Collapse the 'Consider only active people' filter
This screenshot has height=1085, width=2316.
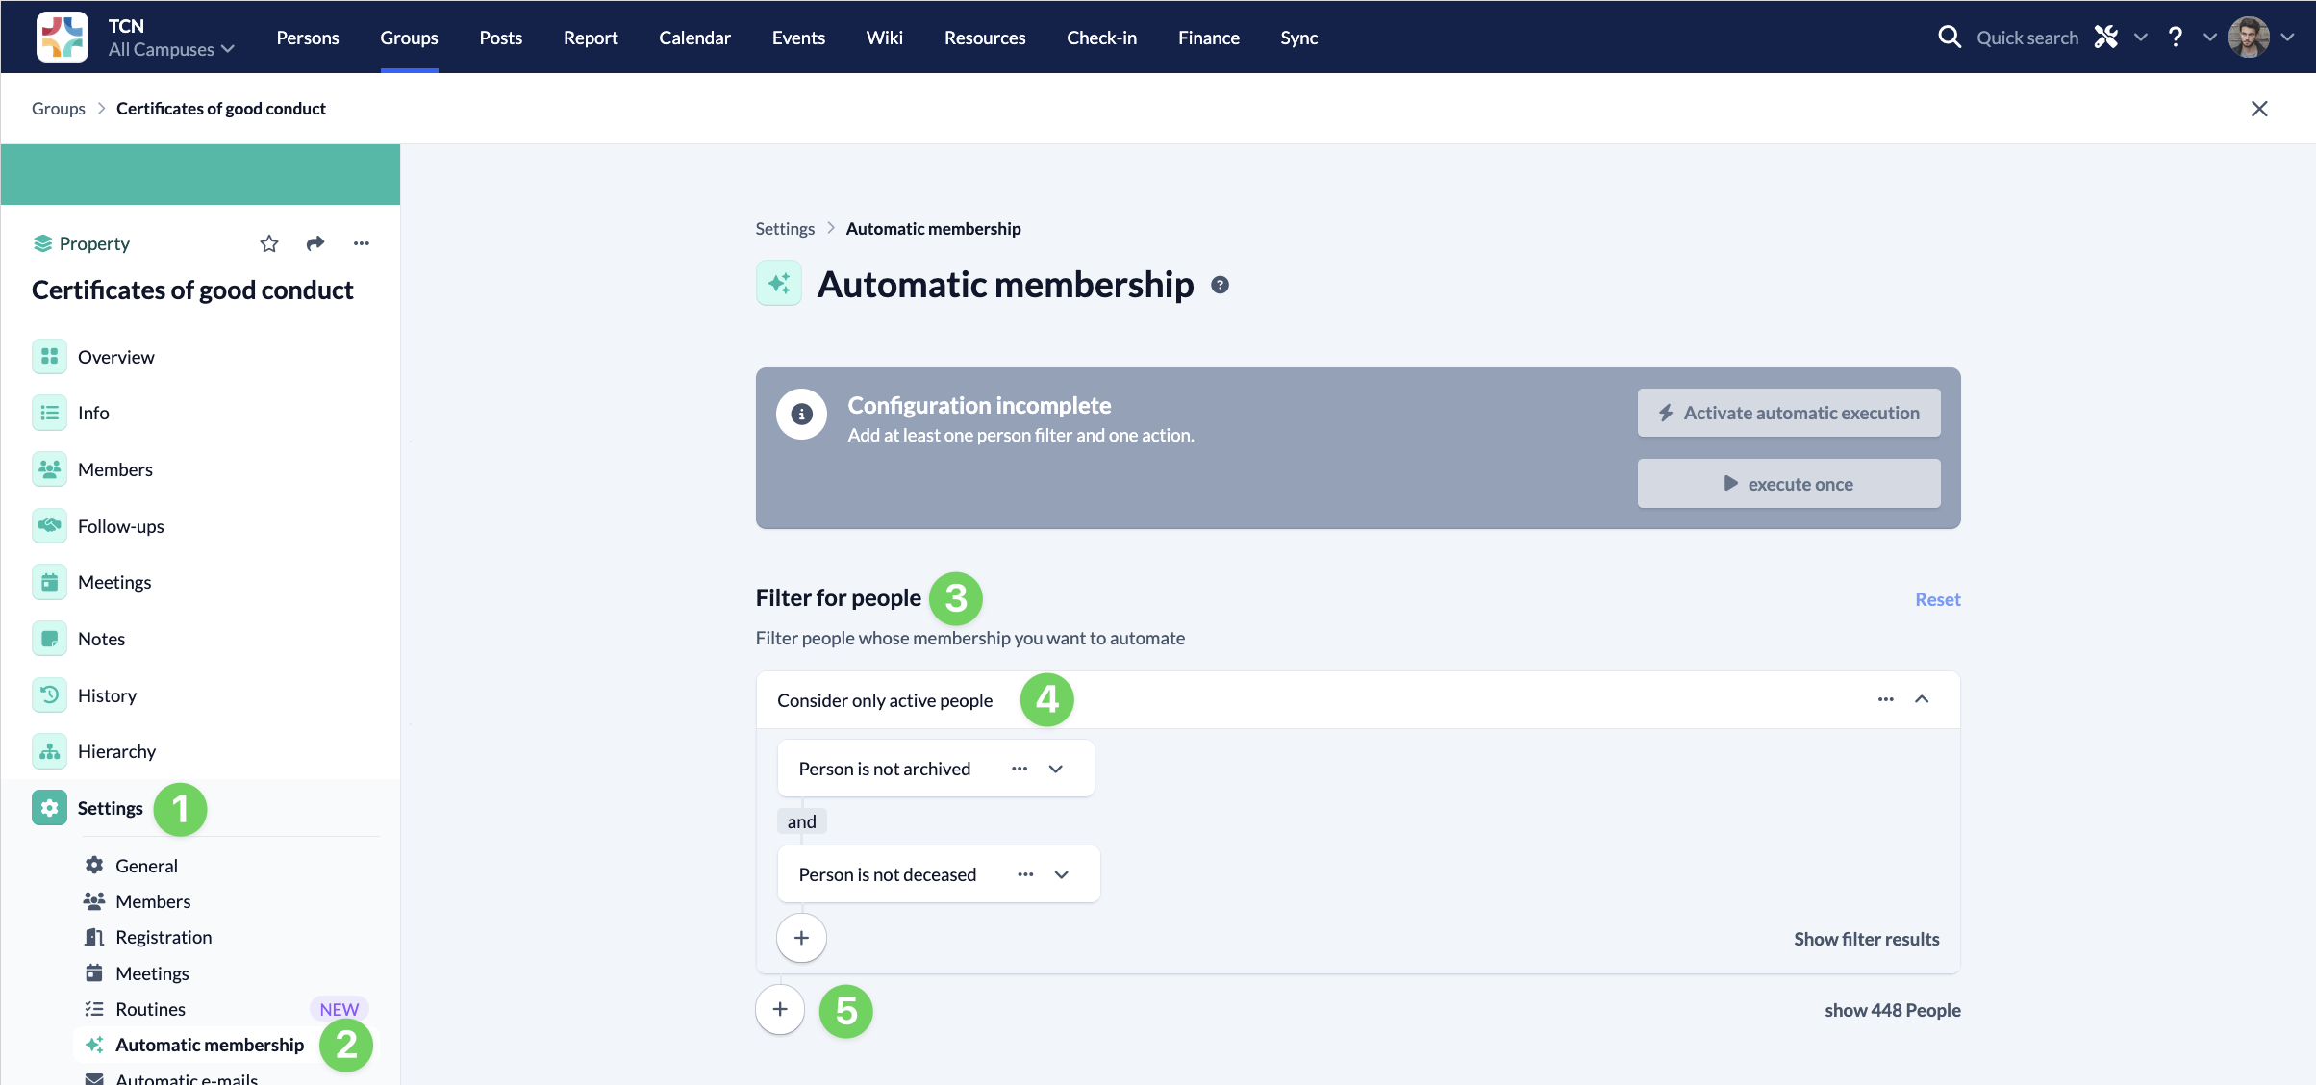coord(1922,699)
